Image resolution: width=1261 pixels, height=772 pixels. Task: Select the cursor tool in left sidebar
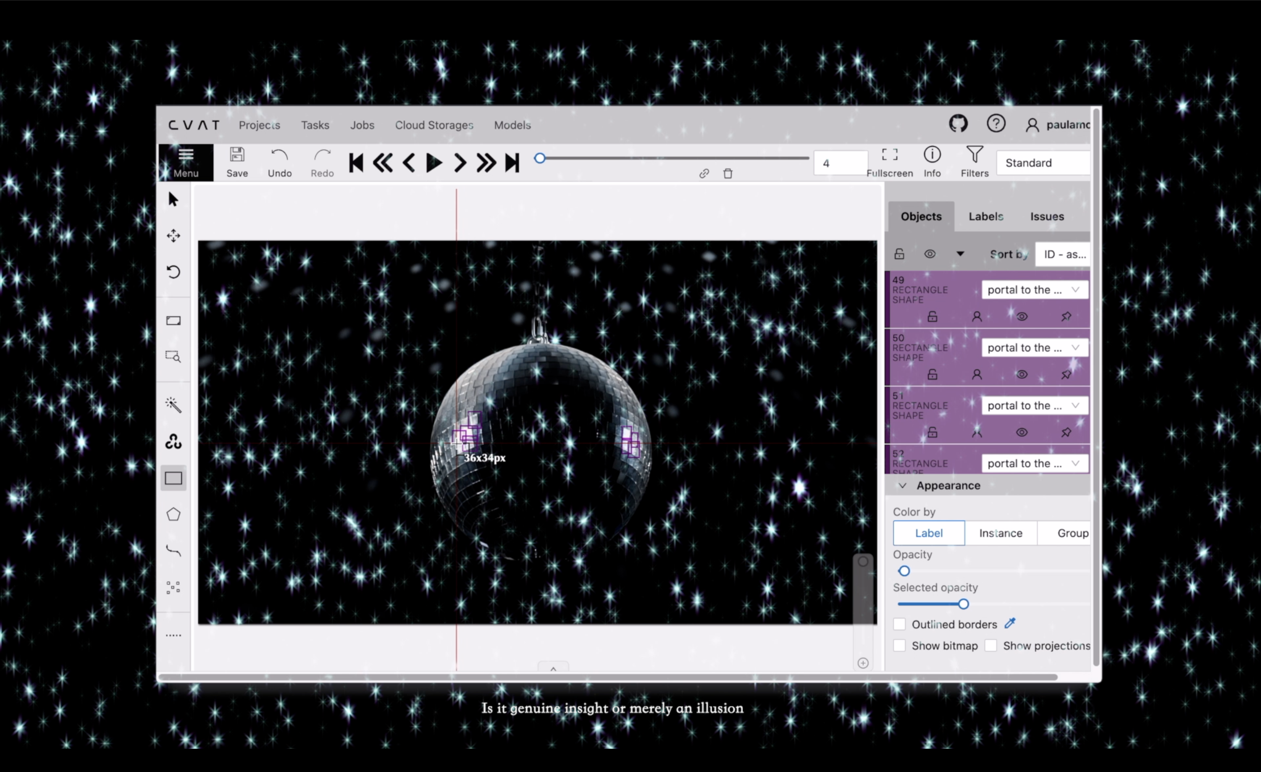(x=173, y=200)
